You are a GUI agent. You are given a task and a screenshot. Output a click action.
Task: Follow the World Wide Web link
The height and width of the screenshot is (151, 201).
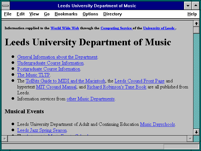point(65,28)
